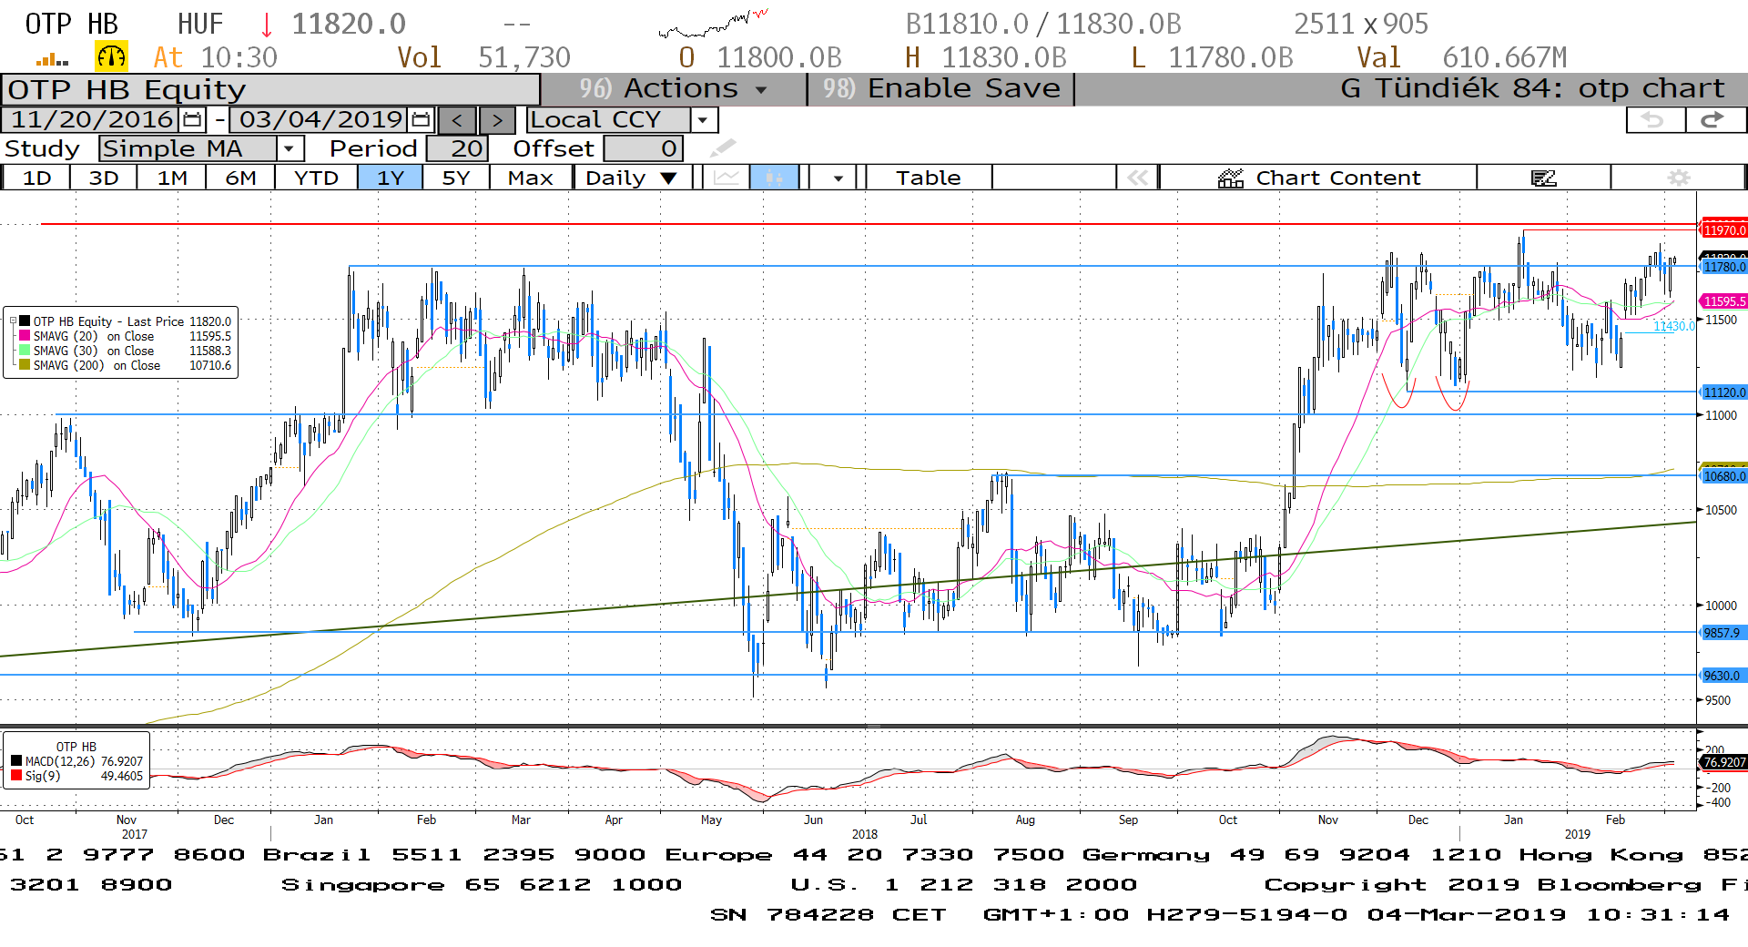
Task: Open chart settings gear icon
Action: click(1679, 178)
